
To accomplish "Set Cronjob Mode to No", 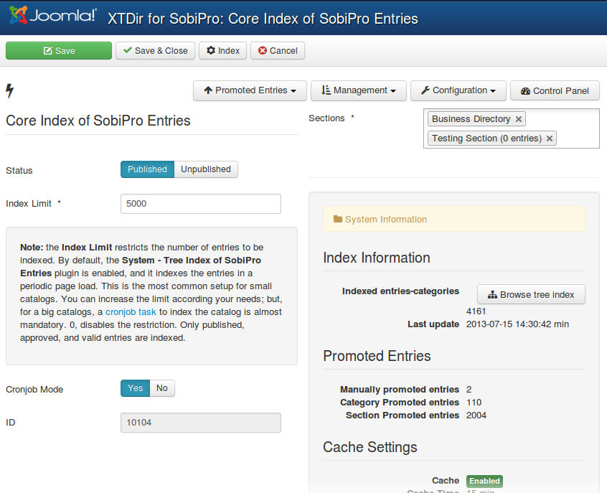I will 162,388.
